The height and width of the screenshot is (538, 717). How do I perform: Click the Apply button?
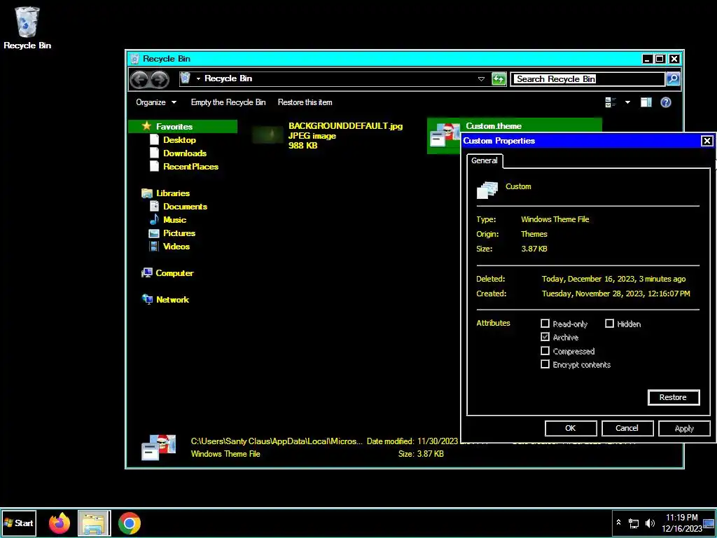[684, 428]
